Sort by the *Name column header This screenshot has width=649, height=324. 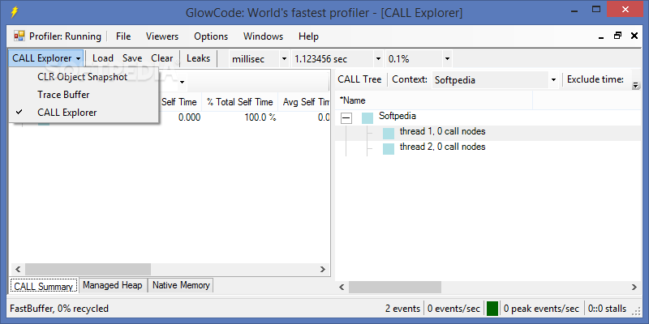[x=434, y=100]
